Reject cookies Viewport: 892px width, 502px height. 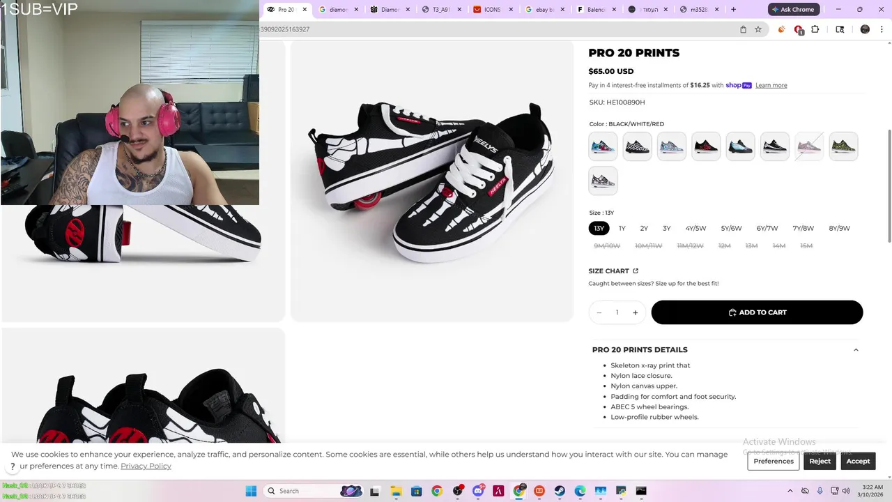(820, 461)
